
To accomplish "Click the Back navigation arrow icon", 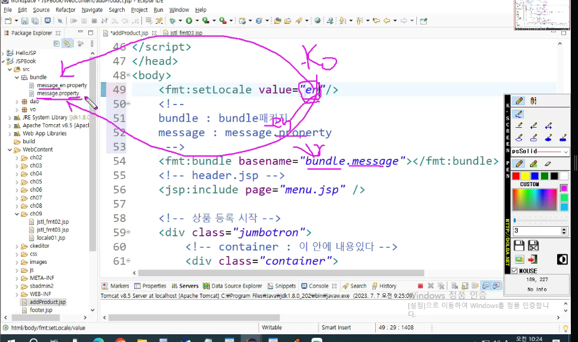I will (x=387, y=21).
